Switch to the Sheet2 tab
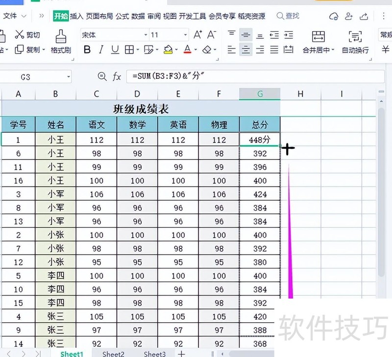Screen dimensions: 392x357 coord(113,354)
